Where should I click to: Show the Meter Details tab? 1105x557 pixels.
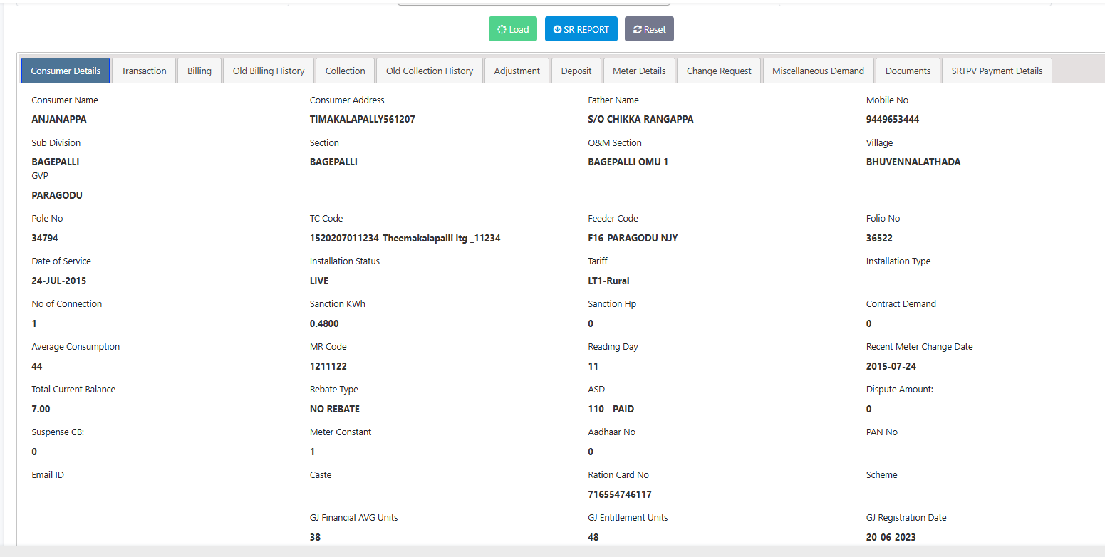pos(639,71)
